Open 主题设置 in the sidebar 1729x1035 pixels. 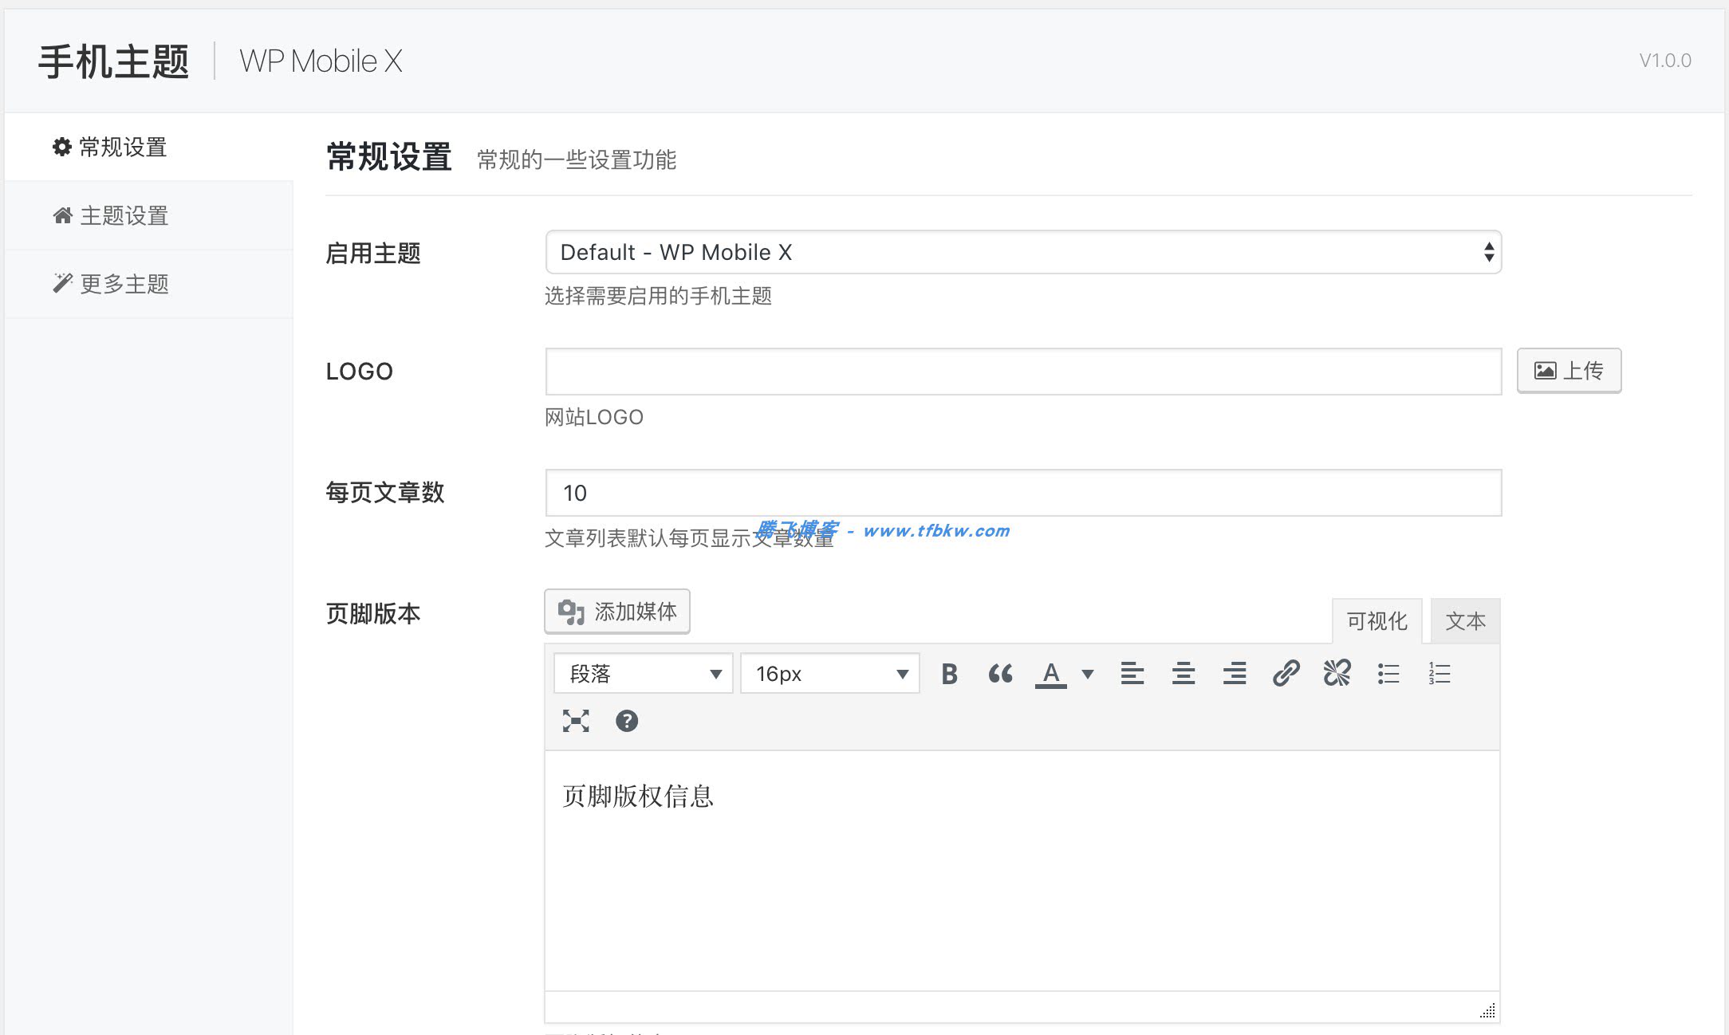(149, 215)
